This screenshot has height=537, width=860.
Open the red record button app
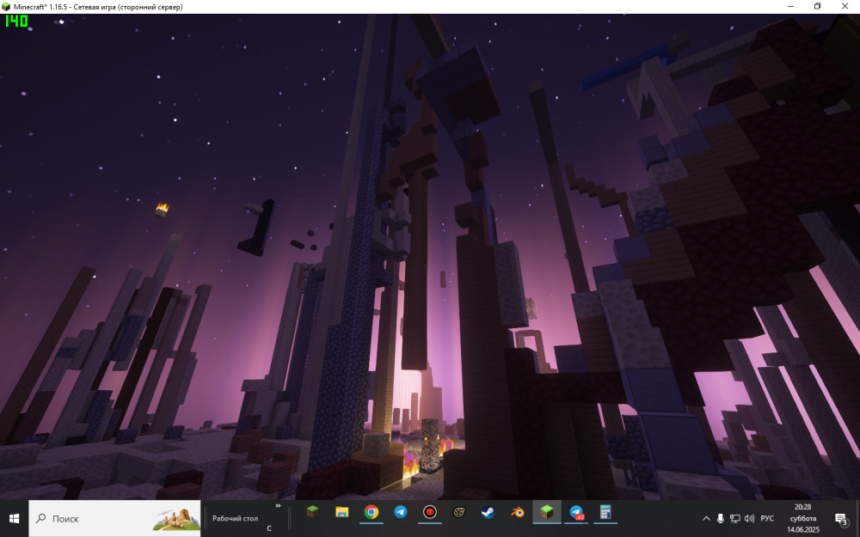tap(429, 512)
